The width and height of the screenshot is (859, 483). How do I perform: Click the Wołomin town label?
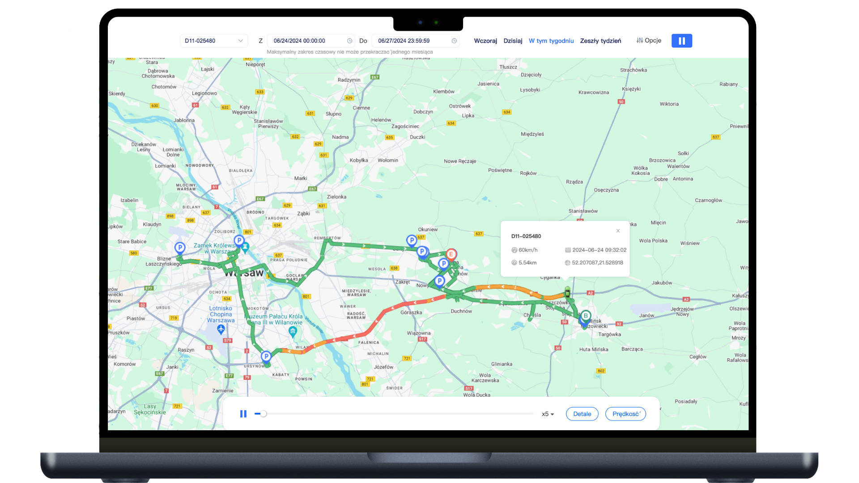(388, 161)
